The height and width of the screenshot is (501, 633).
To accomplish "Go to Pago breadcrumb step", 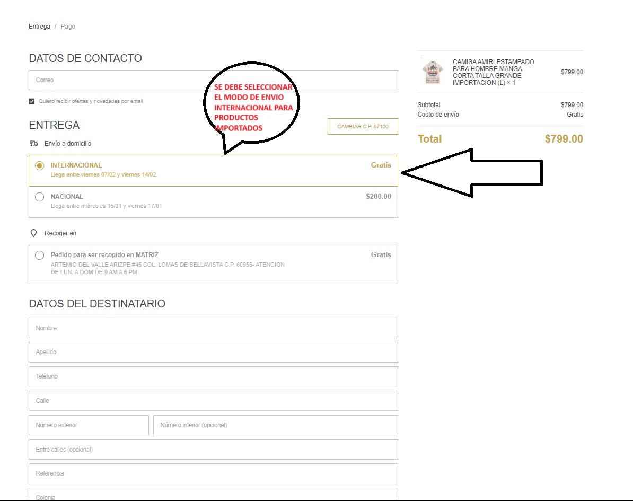I will pos(68,27).
